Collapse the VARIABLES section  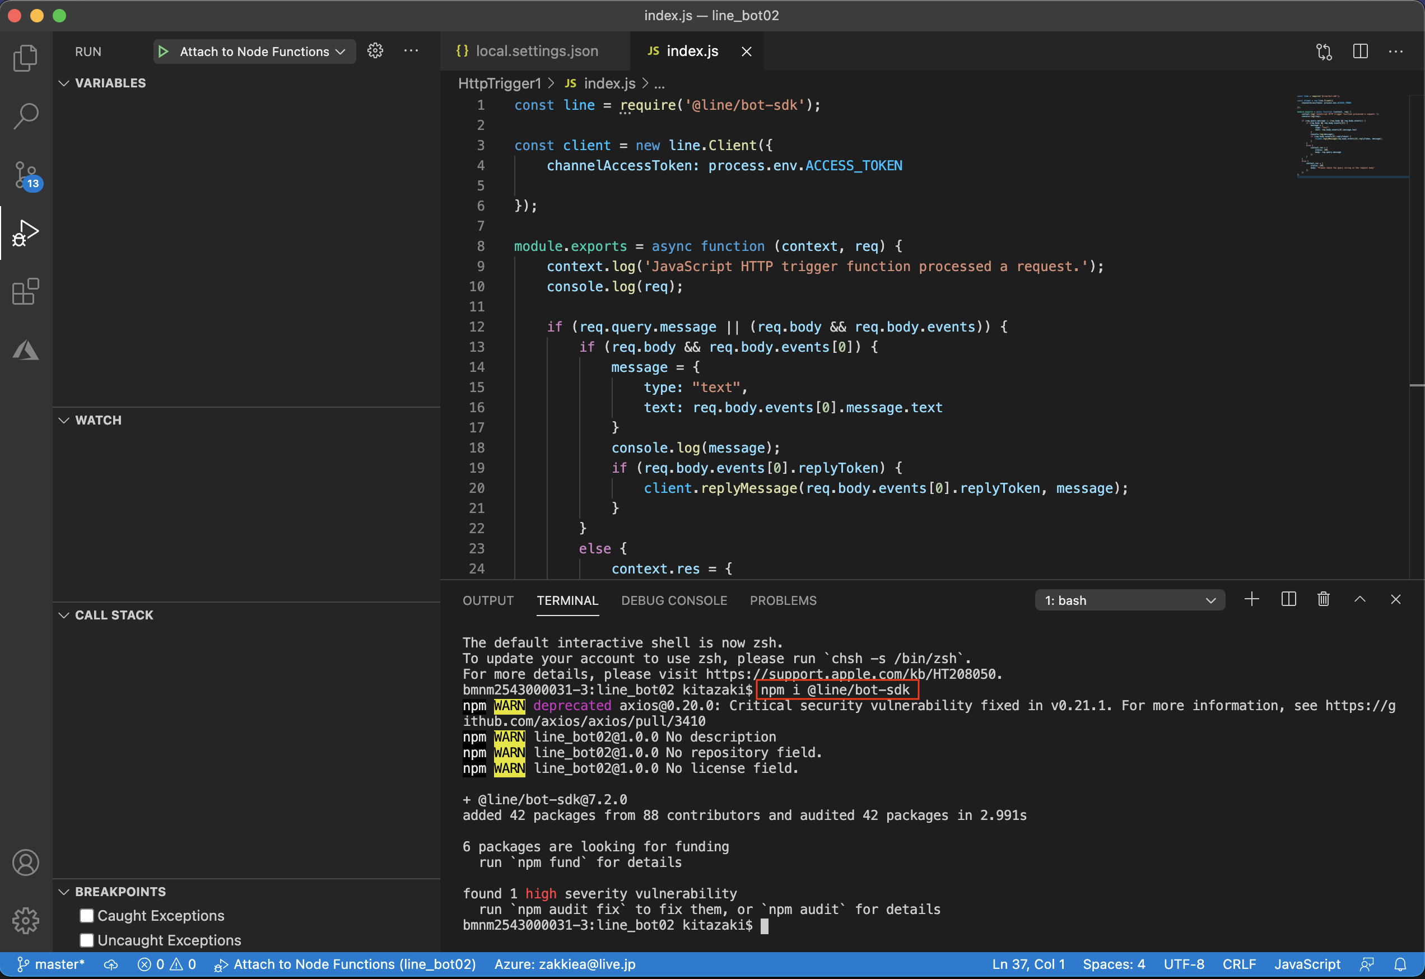pos(64,83)
